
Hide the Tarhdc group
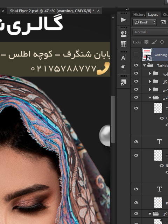[x=136, y=65]
